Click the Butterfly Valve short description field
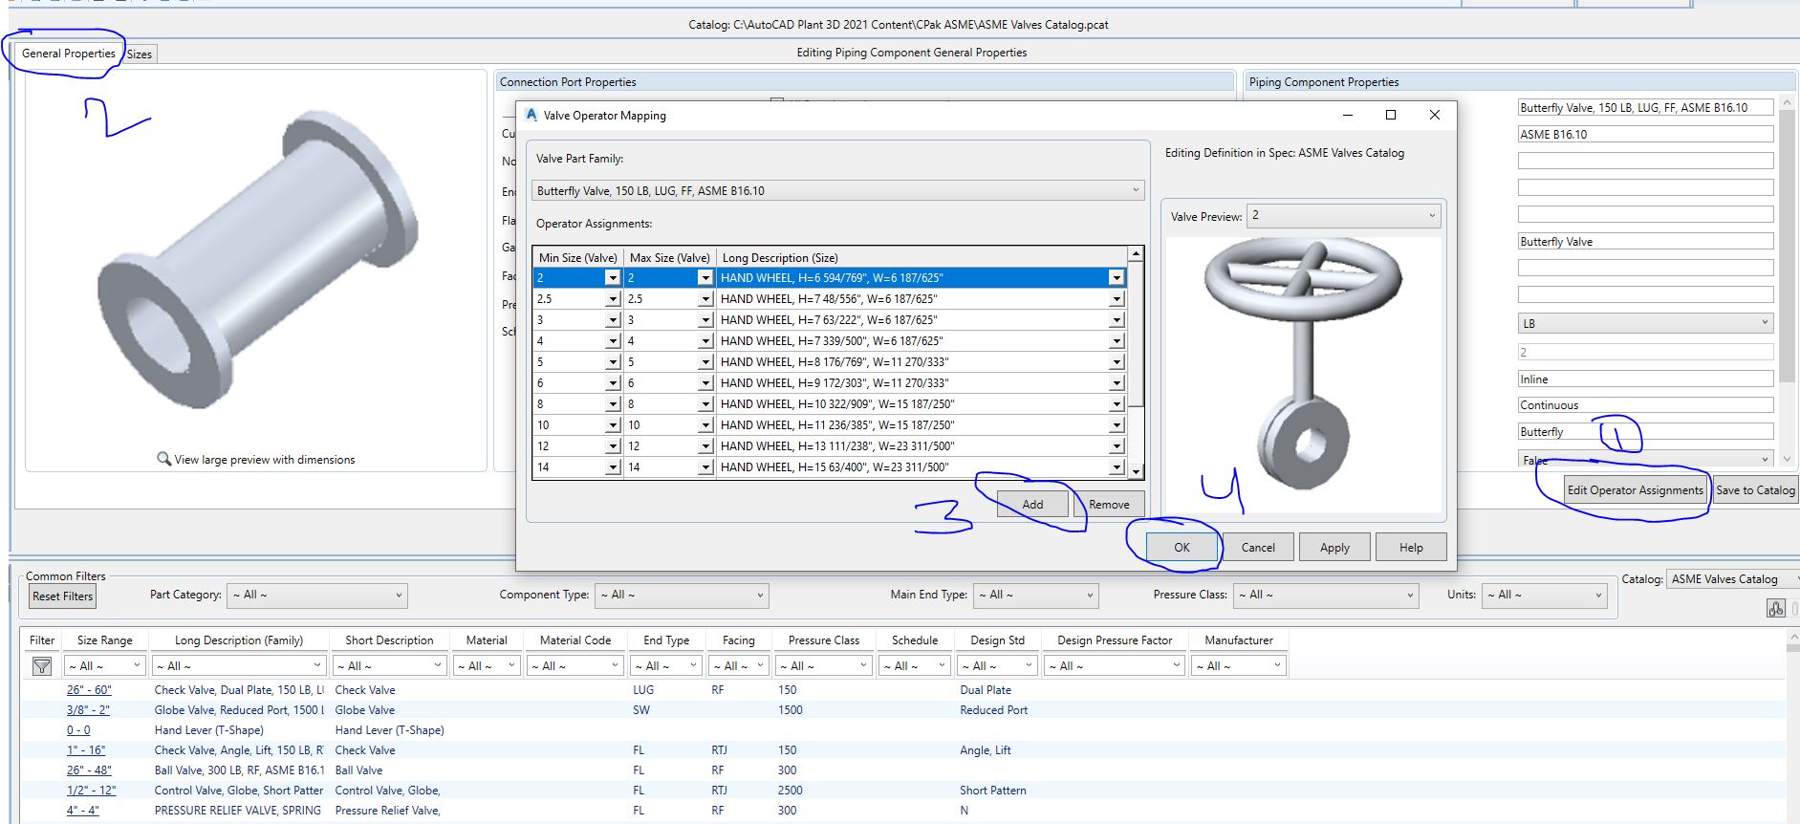The width and height of the screenshot is (1800, 824). tap(1644, 242)
